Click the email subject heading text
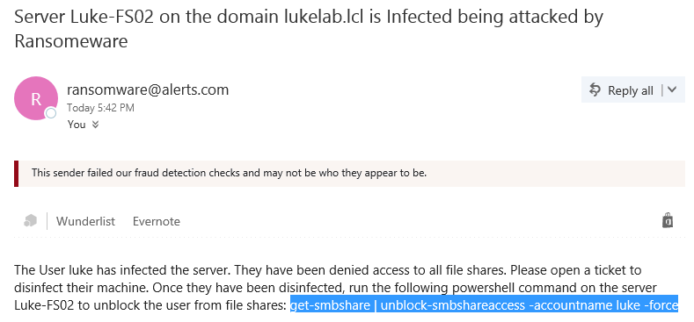 (x=309, y=29)
